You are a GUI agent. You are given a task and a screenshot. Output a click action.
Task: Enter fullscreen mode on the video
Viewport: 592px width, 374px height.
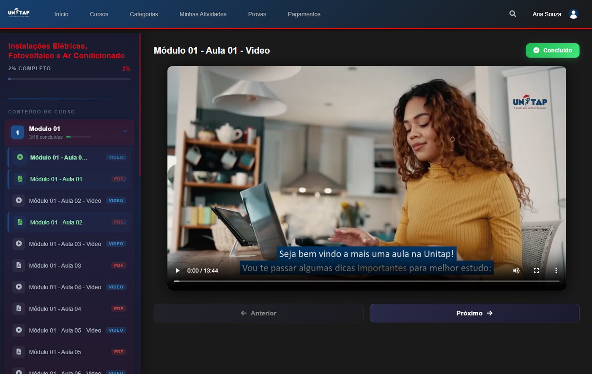(x=536, y=270)
